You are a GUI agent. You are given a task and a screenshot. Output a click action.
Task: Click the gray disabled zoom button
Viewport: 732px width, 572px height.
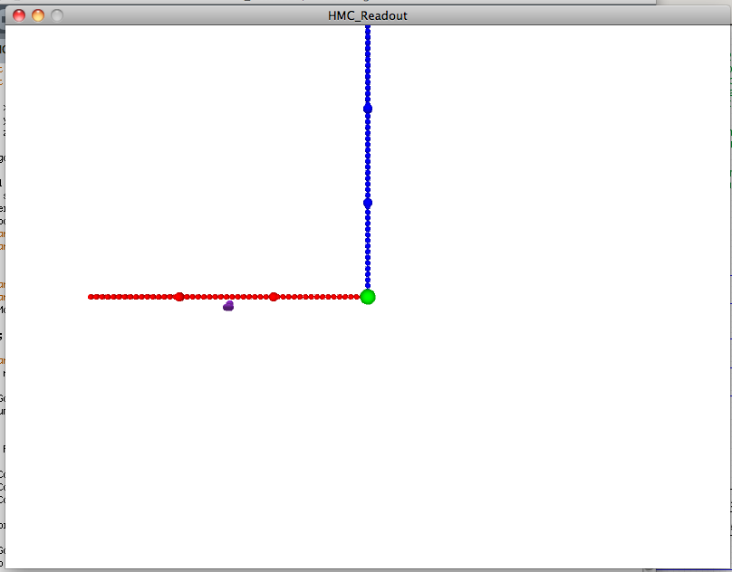(57, 15)
